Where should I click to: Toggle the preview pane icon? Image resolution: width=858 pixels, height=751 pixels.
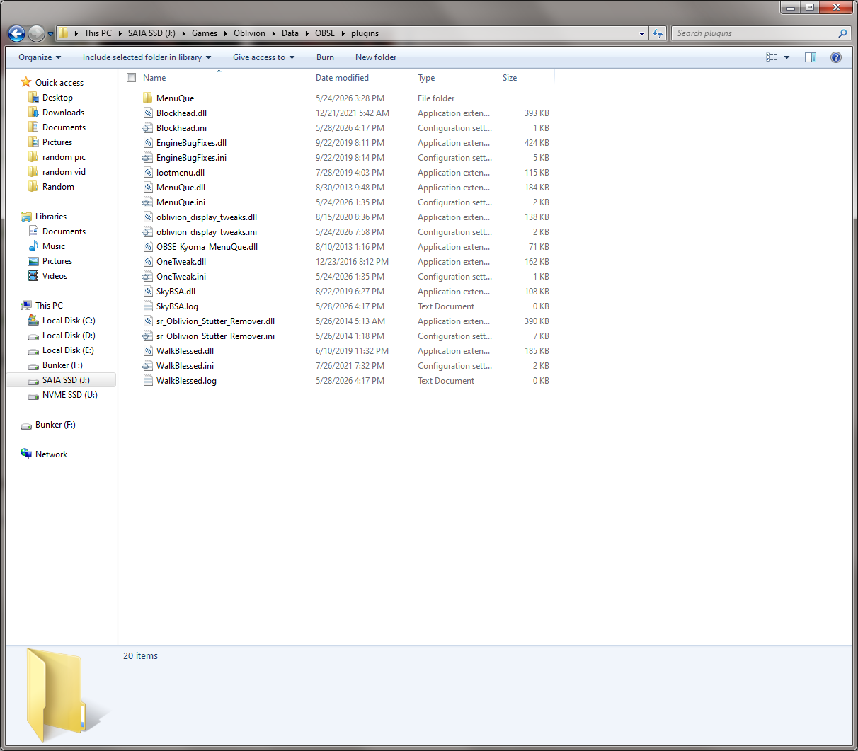[811, 57]
